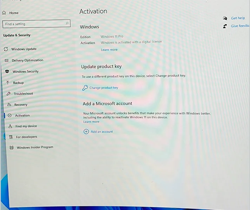Screen dimensions: 250x210
Task: Click the key icon beside Change product key
Action: 85,88
